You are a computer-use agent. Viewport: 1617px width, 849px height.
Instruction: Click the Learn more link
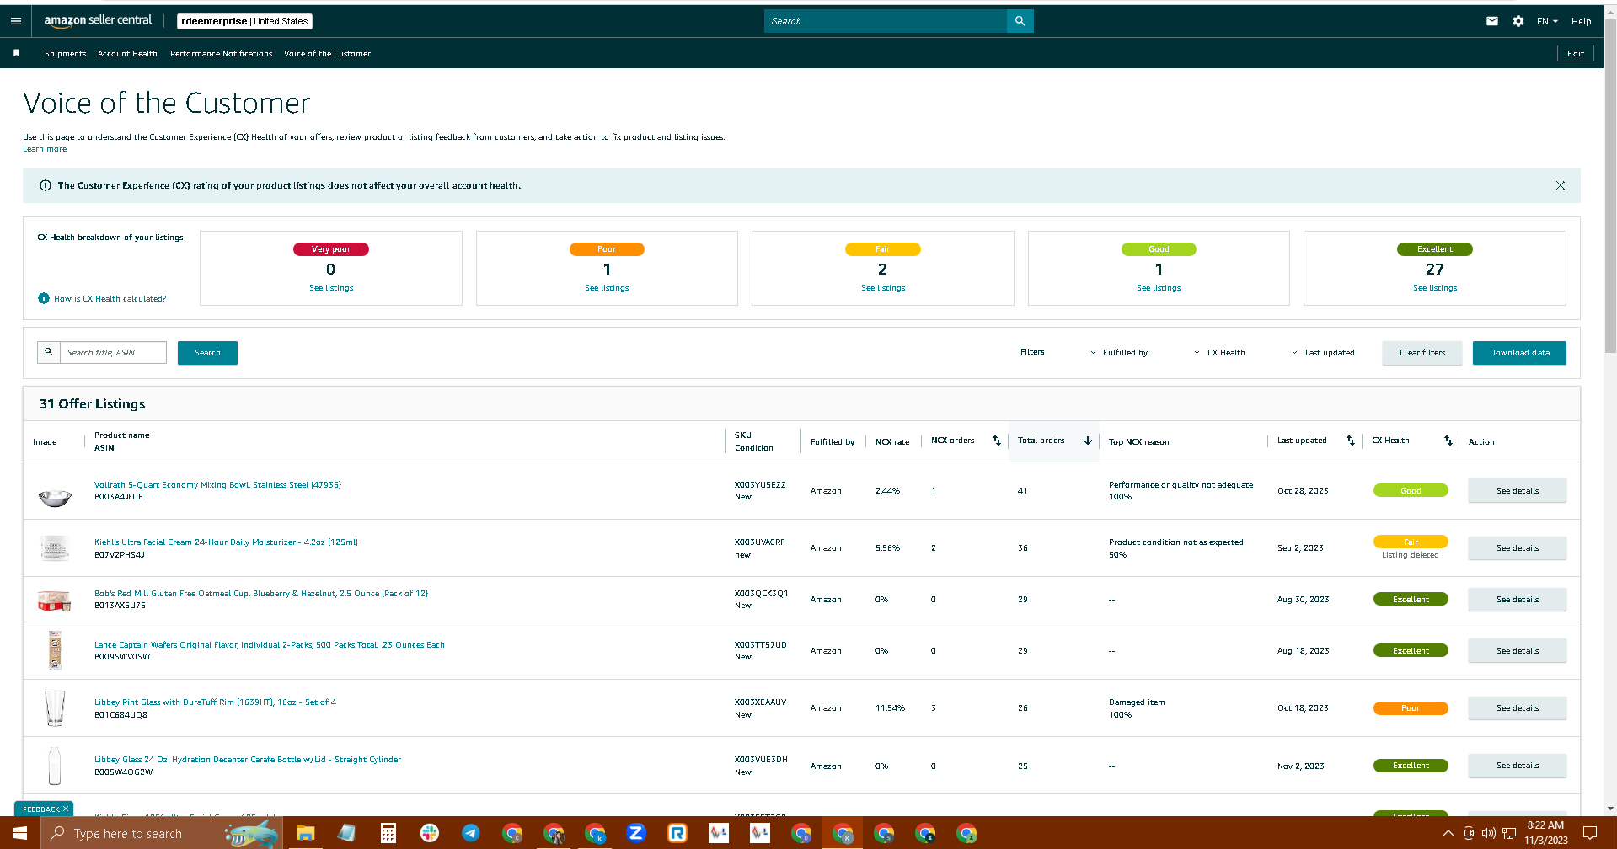tap(45, 149)
